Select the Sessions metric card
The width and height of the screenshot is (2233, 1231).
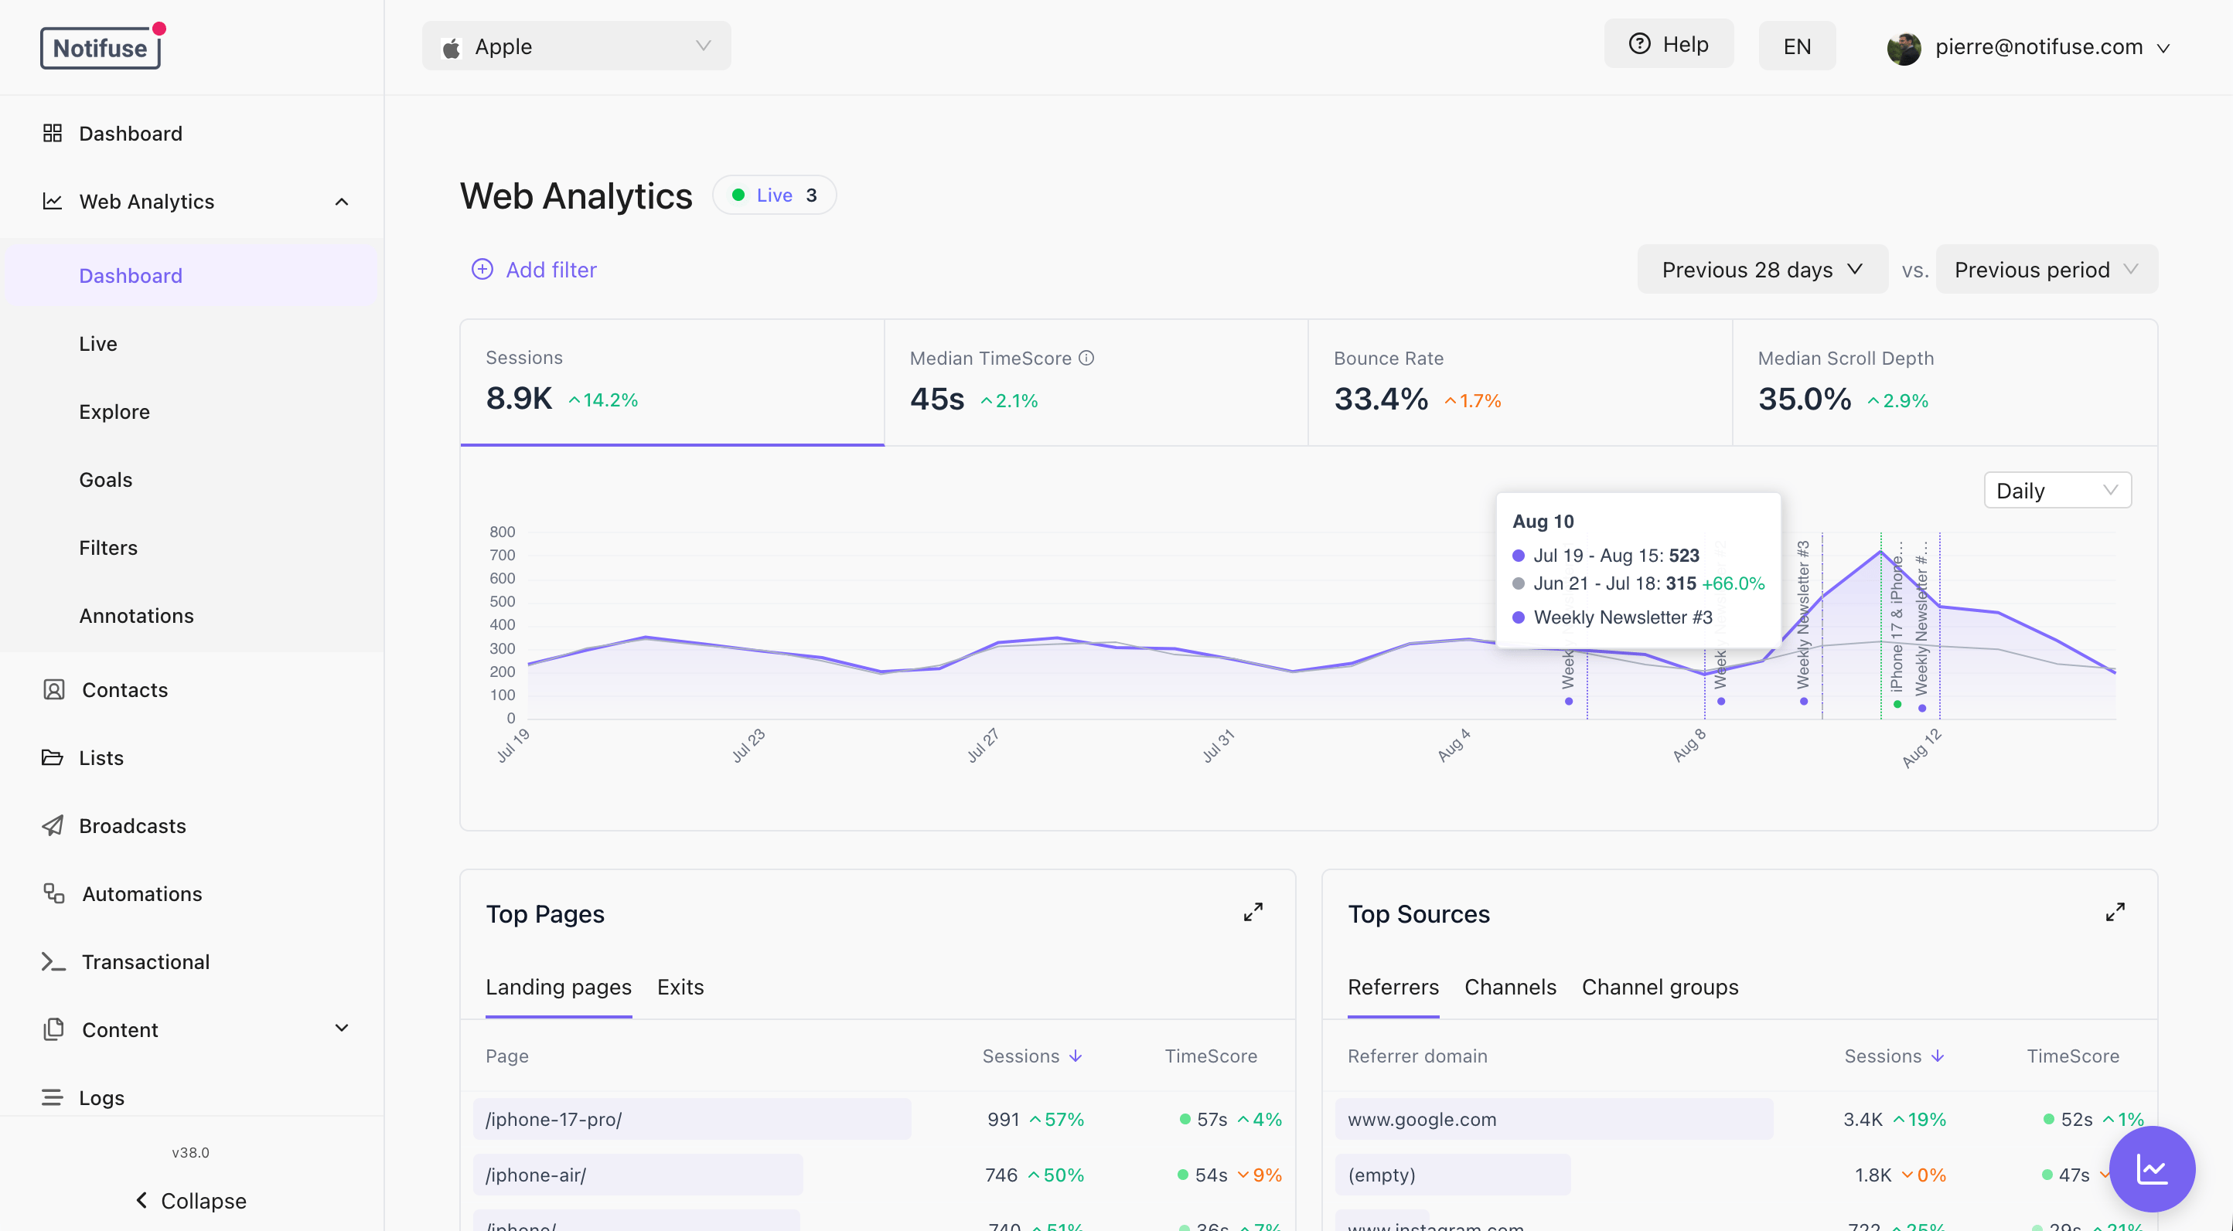[672, 382]
